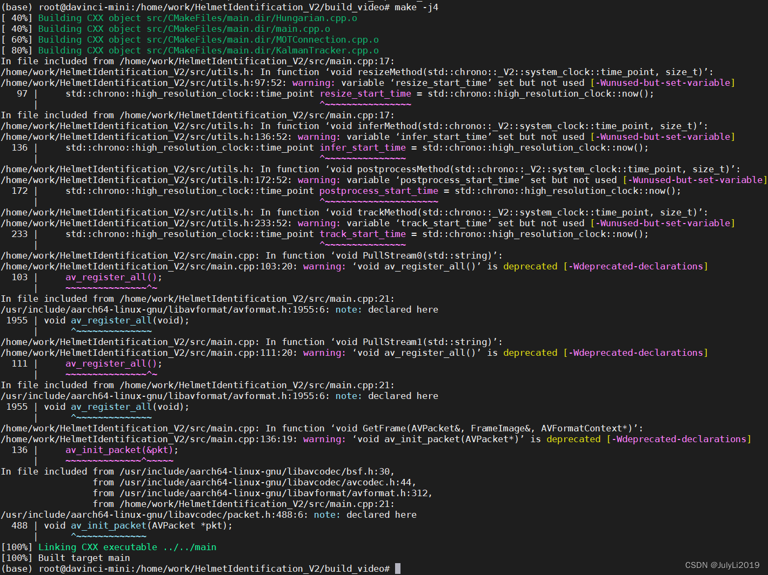768x575 pixels.
Task: Select the MOTConnection.cpp.o build line
Action: point(190,39)
